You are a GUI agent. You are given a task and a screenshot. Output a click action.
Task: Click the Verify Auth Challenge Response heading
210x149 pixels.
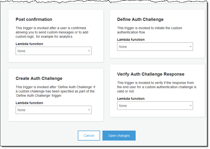click(x=151, y=74)
